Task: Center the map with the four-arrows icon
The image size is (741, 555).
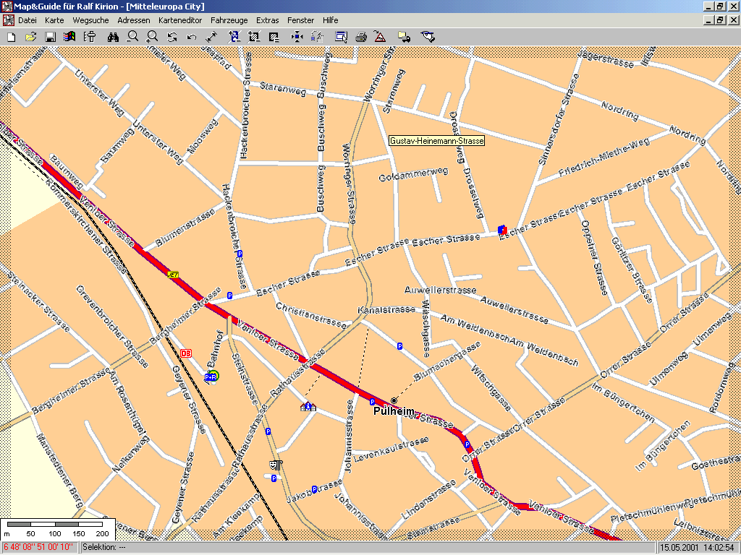Action: tap(297, 37)
